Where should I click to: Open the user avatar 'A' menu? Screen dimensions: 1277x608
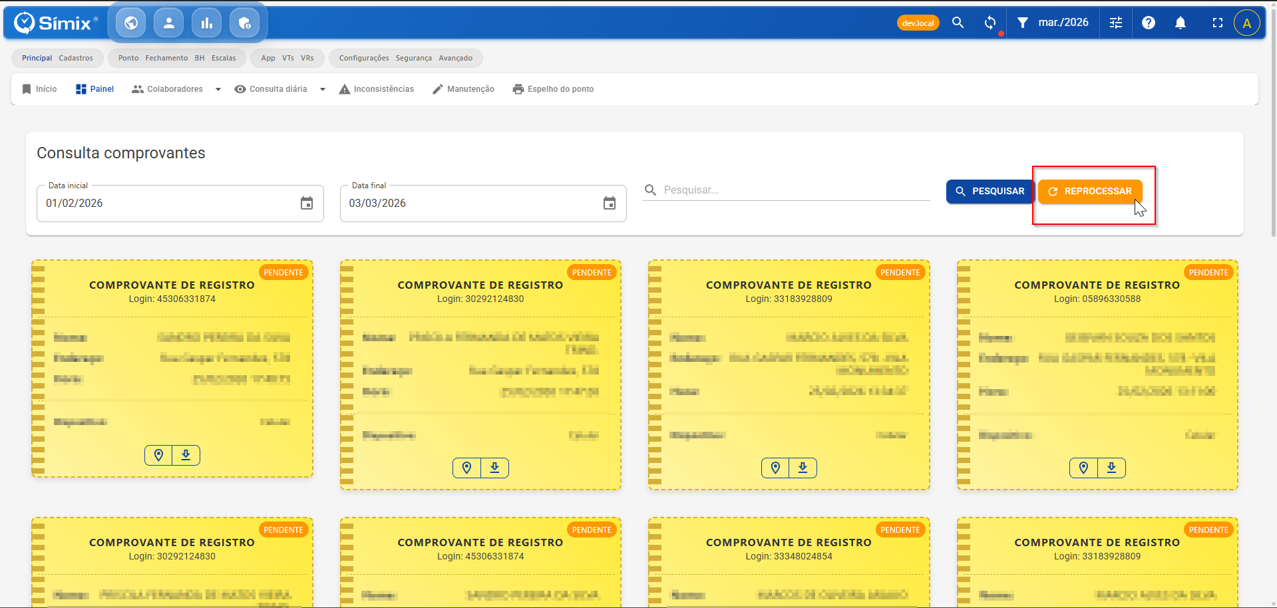pyautogui.click(x=1247, y=23)
